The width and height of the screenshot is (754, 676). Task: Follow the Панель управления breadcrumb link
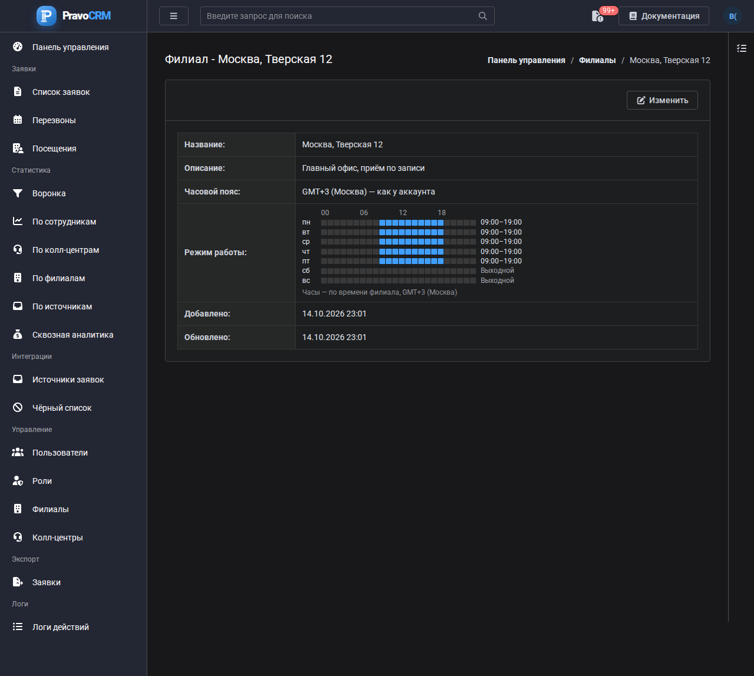tap(527, 60)
